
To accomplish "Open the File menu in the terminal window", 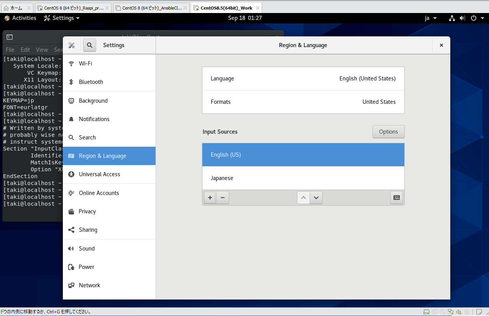I will pos(10,50).
